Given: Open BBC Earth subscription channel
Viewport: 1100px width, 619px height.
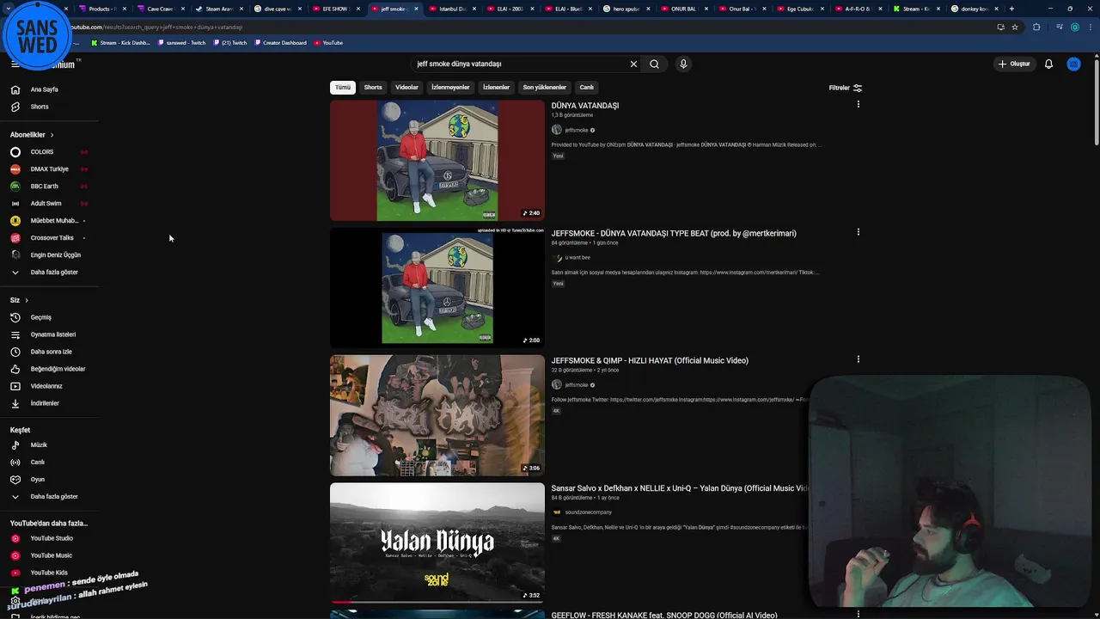Looking at the screenshot, I should point(45,187).
